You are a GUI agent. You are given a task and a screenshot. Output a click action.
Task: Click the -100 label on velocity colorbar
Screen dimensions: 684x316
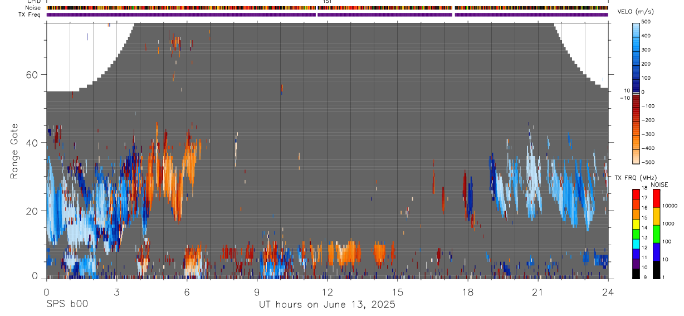(647, 106)
